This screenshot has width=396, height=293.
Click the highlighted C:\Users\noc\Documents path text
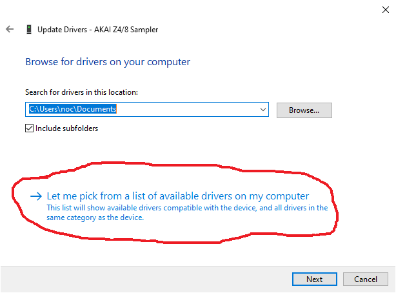click(73, 109)
